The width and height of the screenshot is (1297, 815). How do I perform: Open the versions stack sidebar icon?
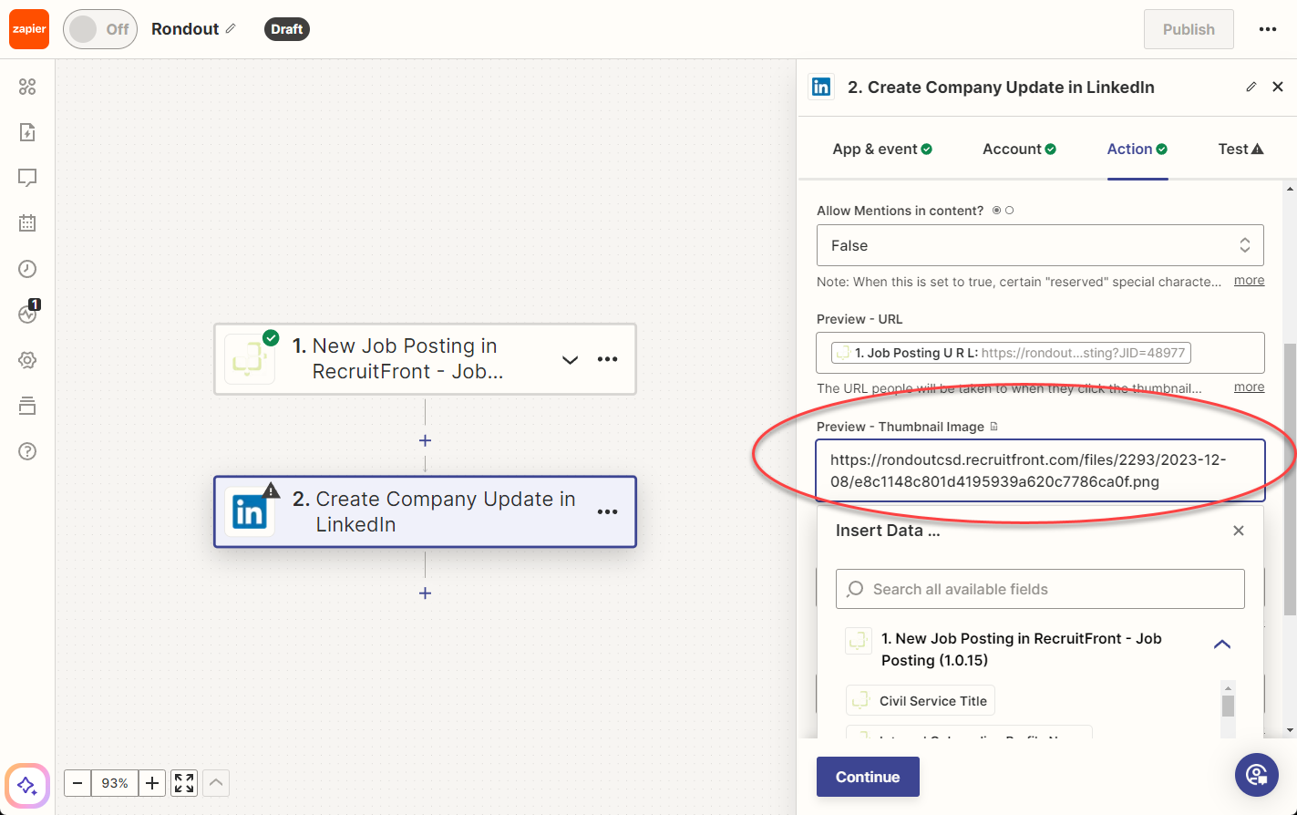pos(27,406)
